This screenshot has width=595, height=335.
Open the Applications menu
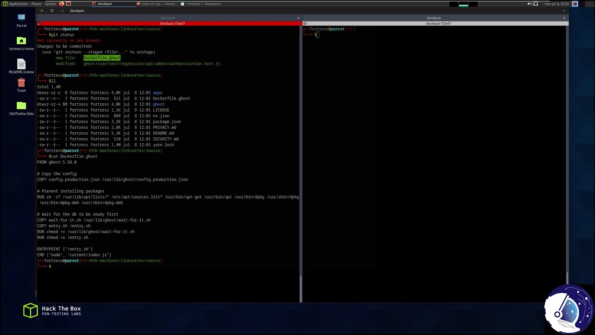[16, 4]
